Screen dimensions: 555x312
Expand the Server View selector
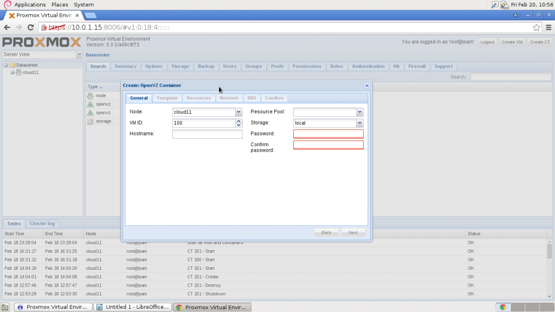pyautogui.click(x=79, y=55)
